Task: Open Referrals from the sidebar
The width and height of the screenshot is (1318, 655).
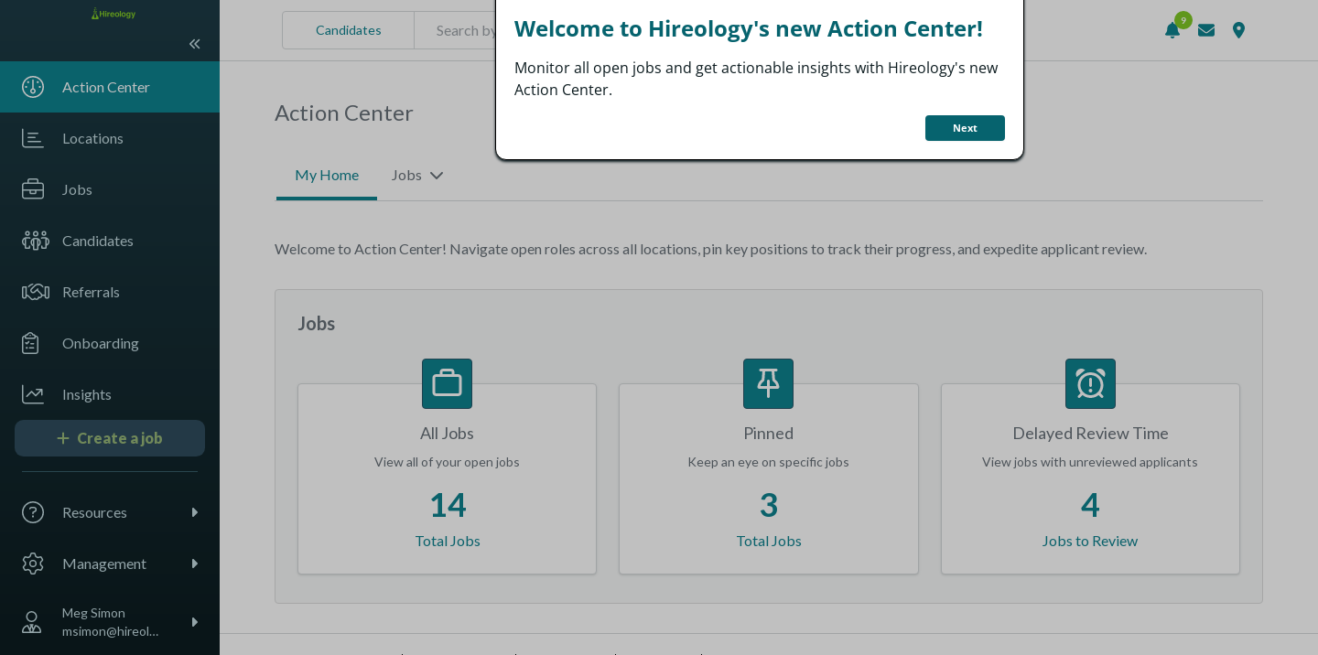Action: point(91,292)
